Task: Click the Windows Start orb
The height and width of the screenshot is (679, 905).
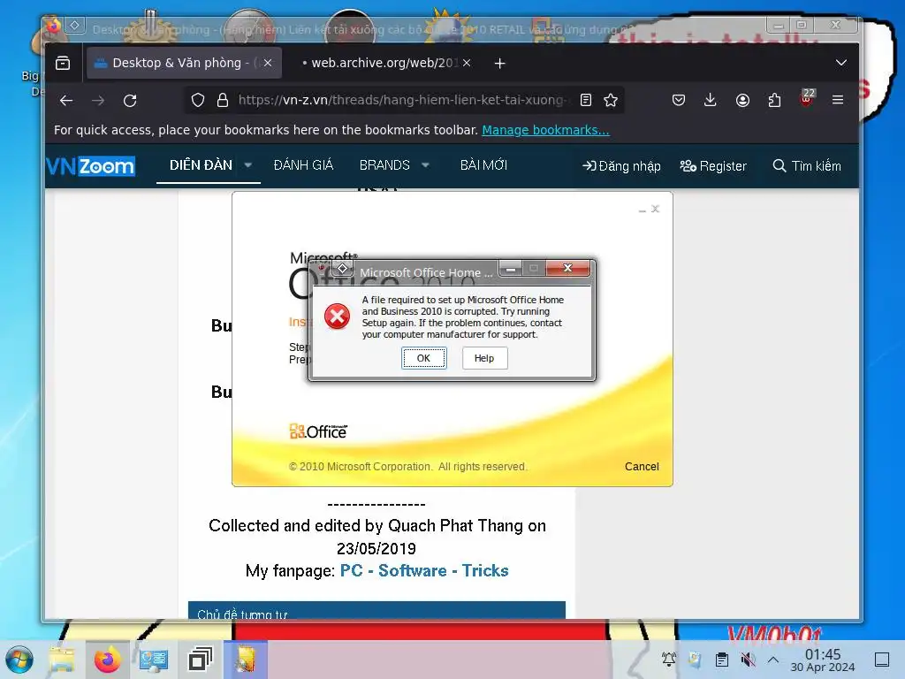Action: 19,660
